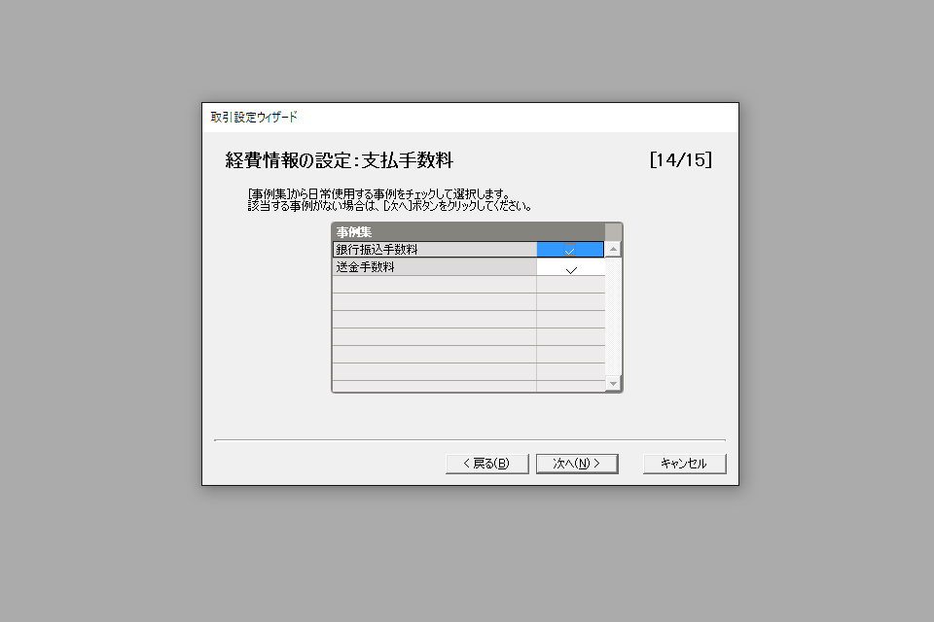This screenshot has width=934, height=622.
Task: Toggle the 送金手数料 checkmark cell
Action: coord(571,267)
